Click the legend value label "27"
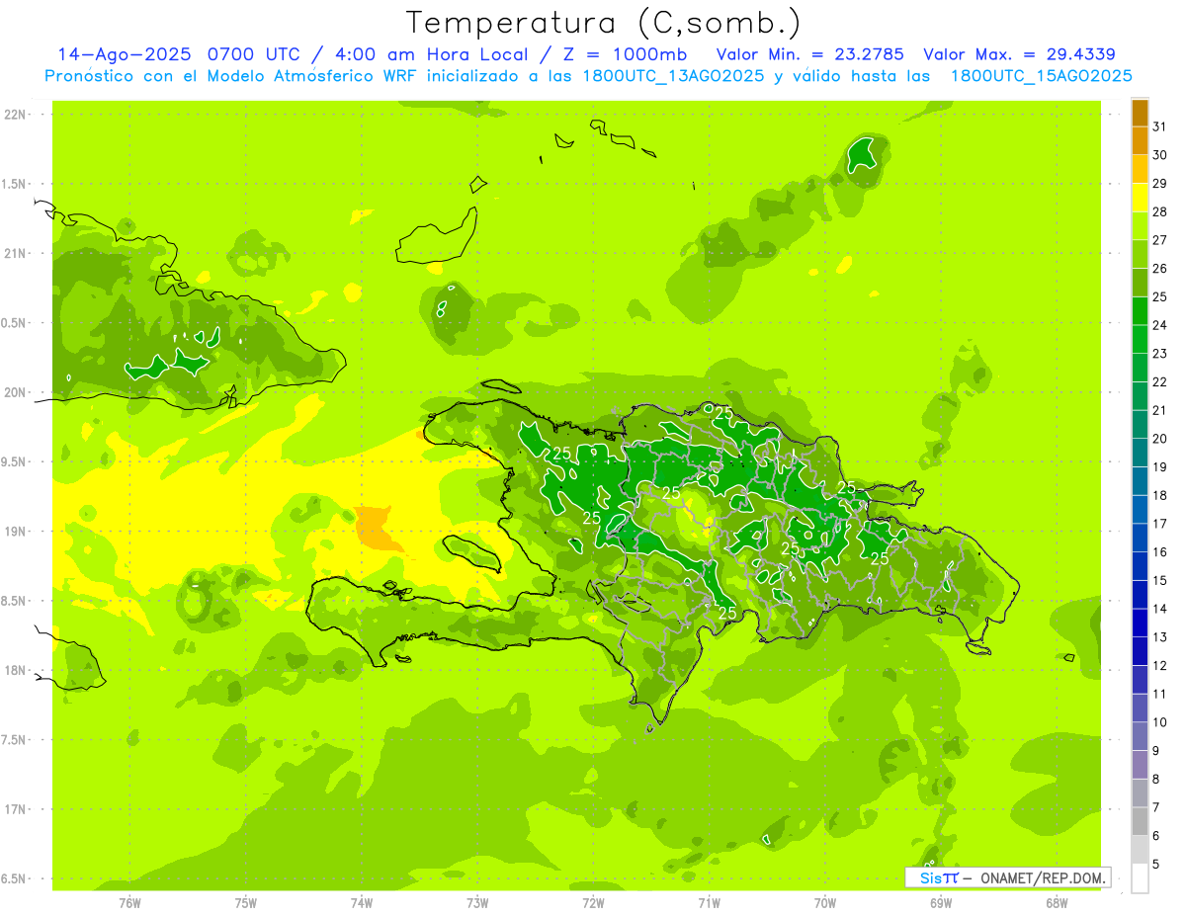The height and width of the screenshot is (916, 1186). 1160,240
